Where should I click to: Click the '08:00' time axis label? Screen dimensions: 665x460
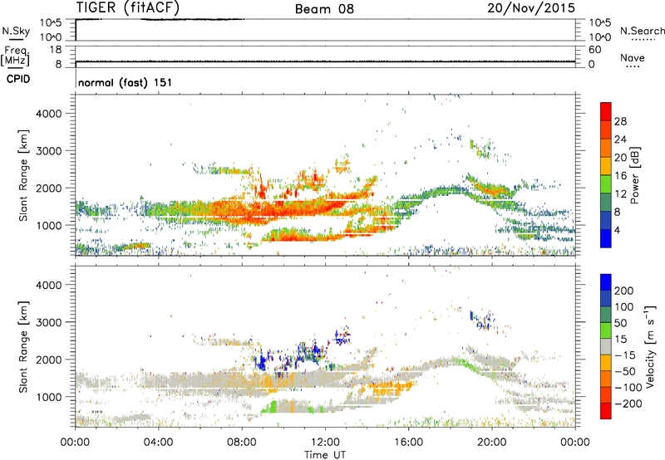242,443
